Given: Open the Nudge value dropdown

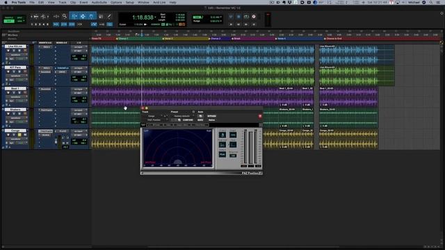Looking at the screenshot, I should [221, 21].
